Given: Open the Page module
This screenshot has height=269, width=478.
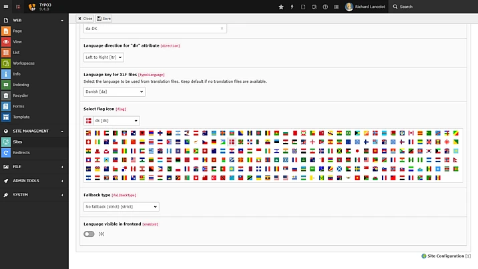Looking at the screenshot, I should (x=17, y=31).
